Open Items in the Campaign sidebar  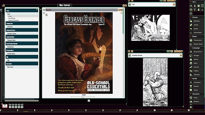tap(196, 59)
